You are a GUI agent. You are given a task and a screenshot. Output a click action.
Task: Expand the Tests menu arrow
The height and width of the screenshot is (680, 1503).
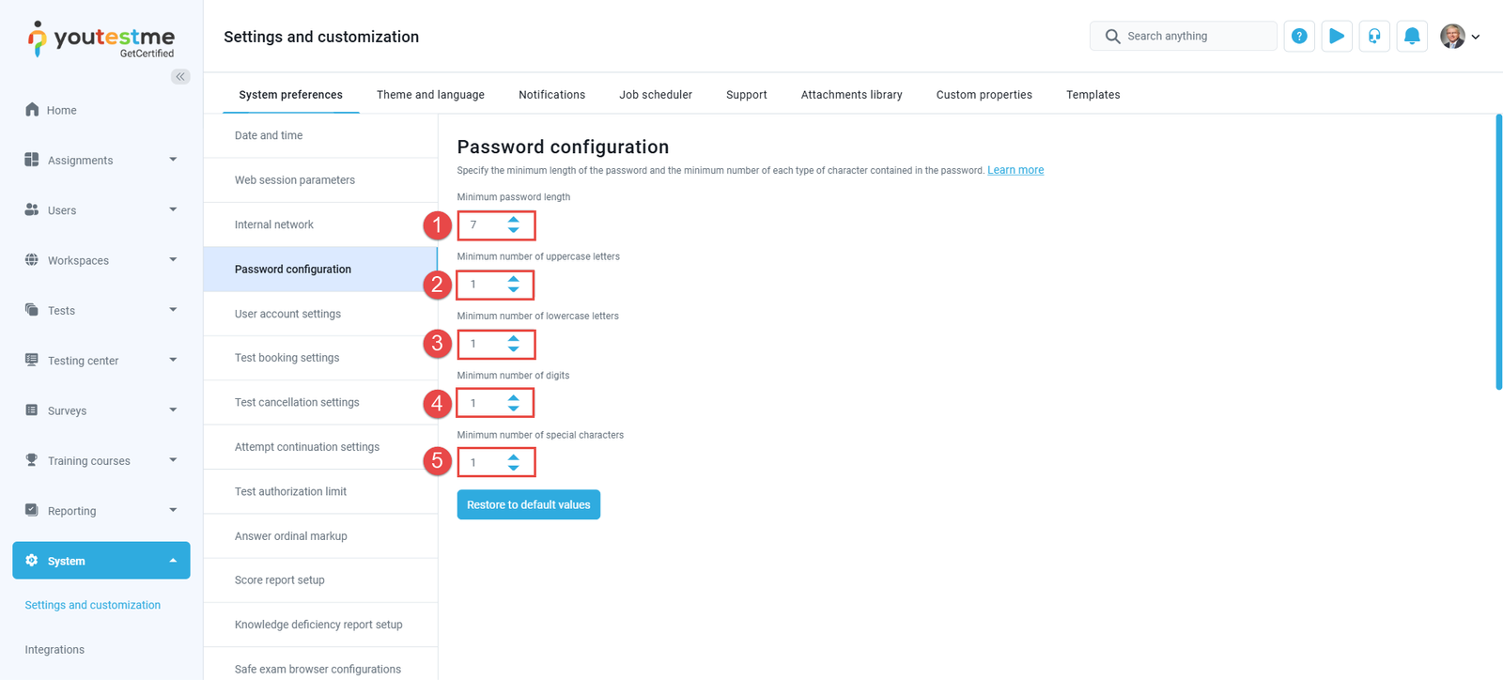173,310
